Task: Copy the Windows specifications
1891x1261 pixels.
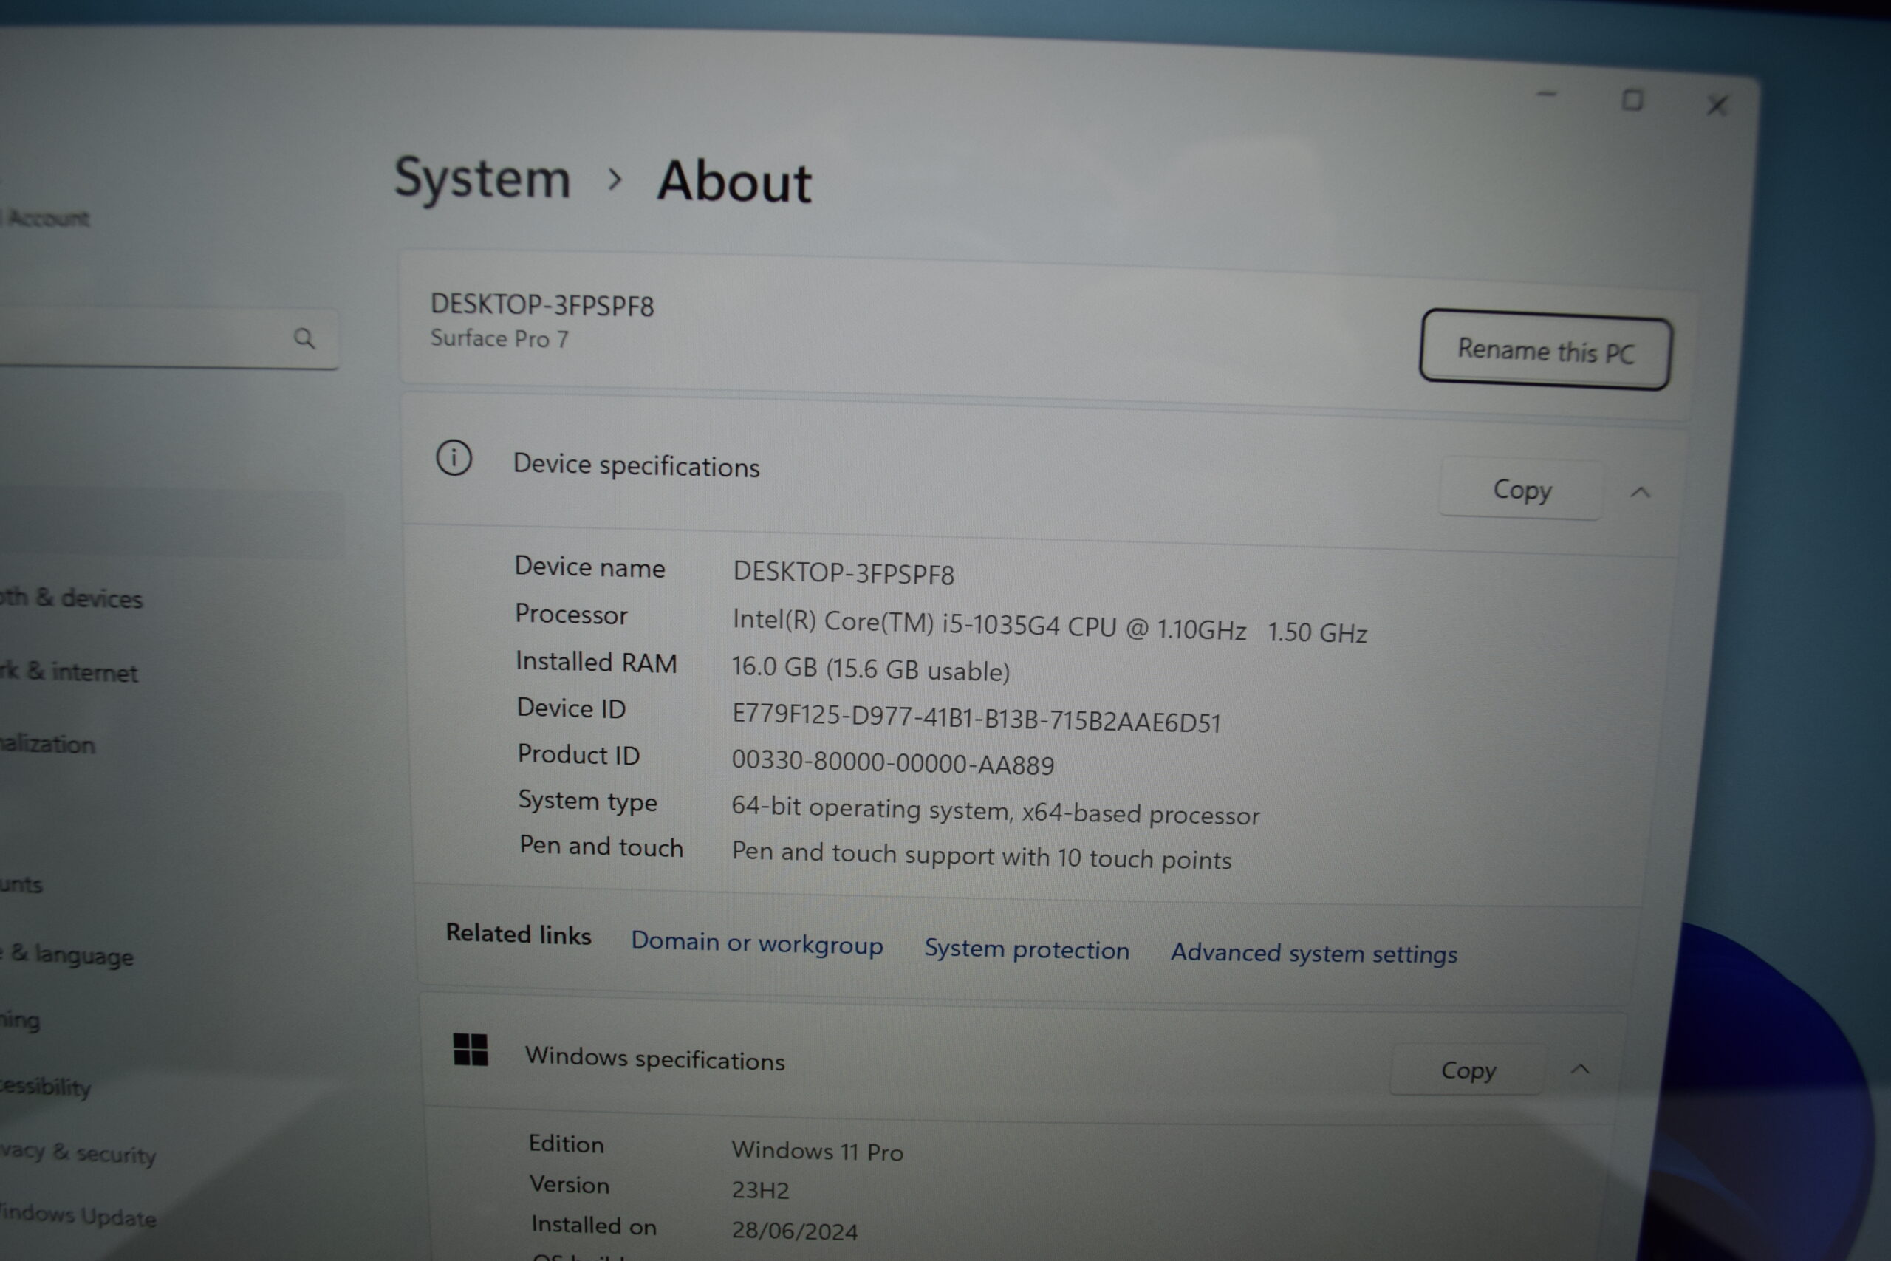Action: point(1468,1070)
